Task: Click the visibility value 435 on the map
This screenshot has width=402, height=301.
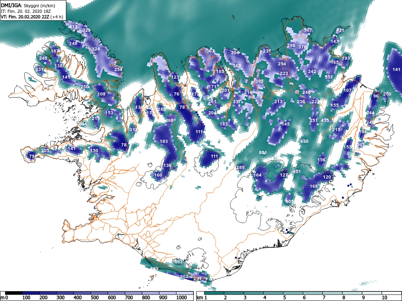Action: tap(325, 120)
